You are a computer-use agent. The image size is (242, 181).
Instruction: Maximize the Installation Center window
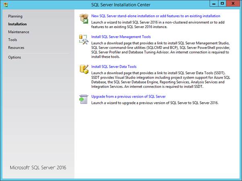pyautogui.click(x=222, y=4)
